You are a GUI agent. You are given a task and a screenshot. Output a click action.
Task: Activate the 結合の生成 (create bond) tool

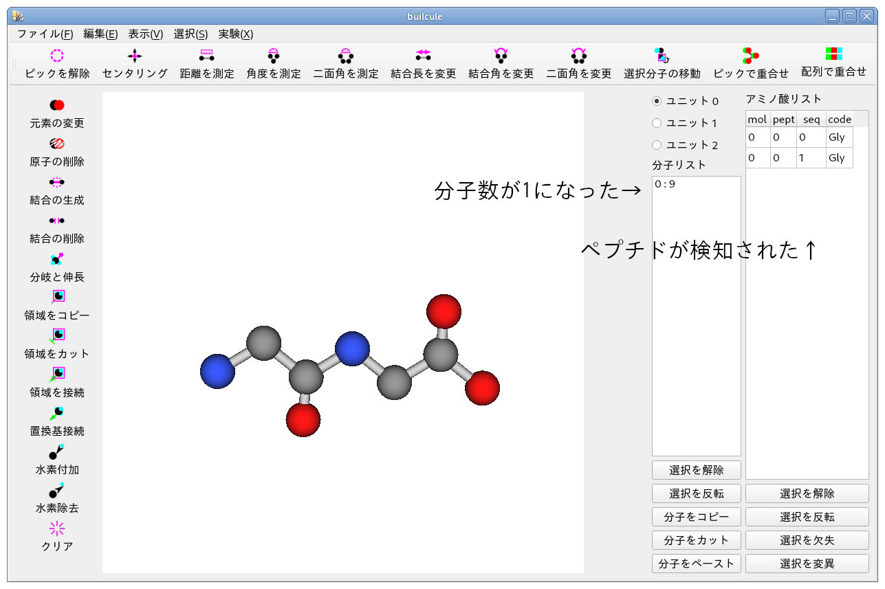click(x=56, y=191)
